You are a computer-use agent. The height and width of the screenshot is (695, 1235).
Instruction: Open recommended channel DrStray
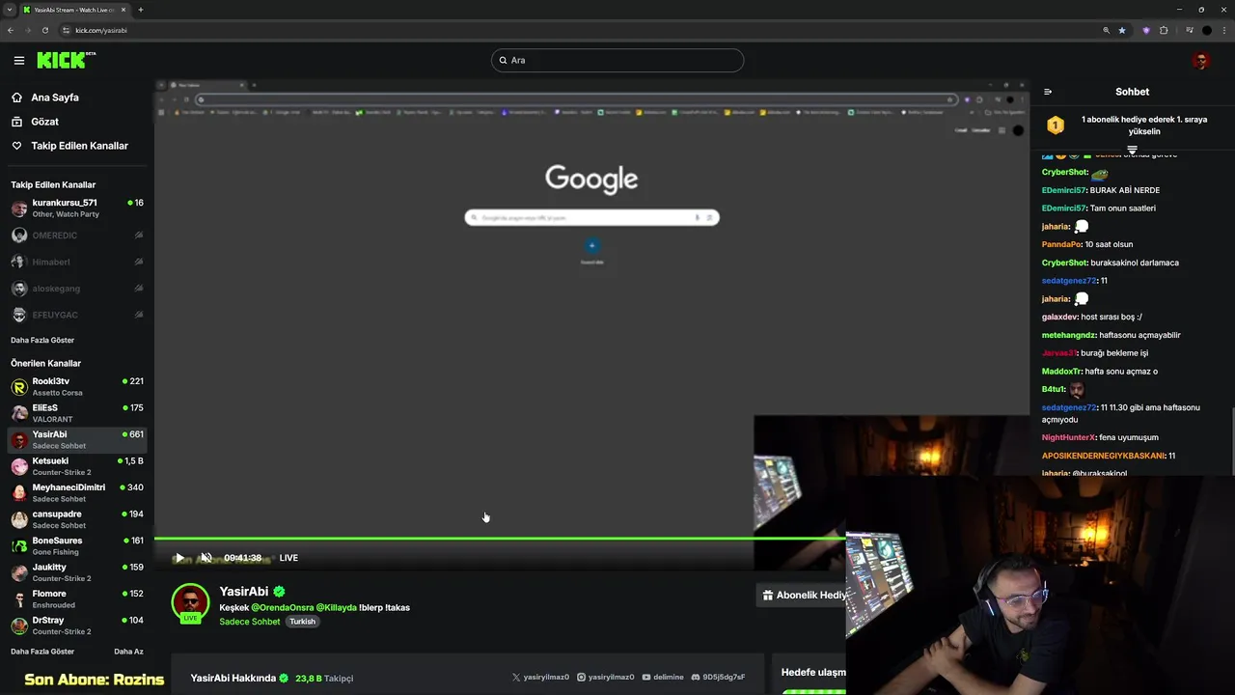[77, 625]
